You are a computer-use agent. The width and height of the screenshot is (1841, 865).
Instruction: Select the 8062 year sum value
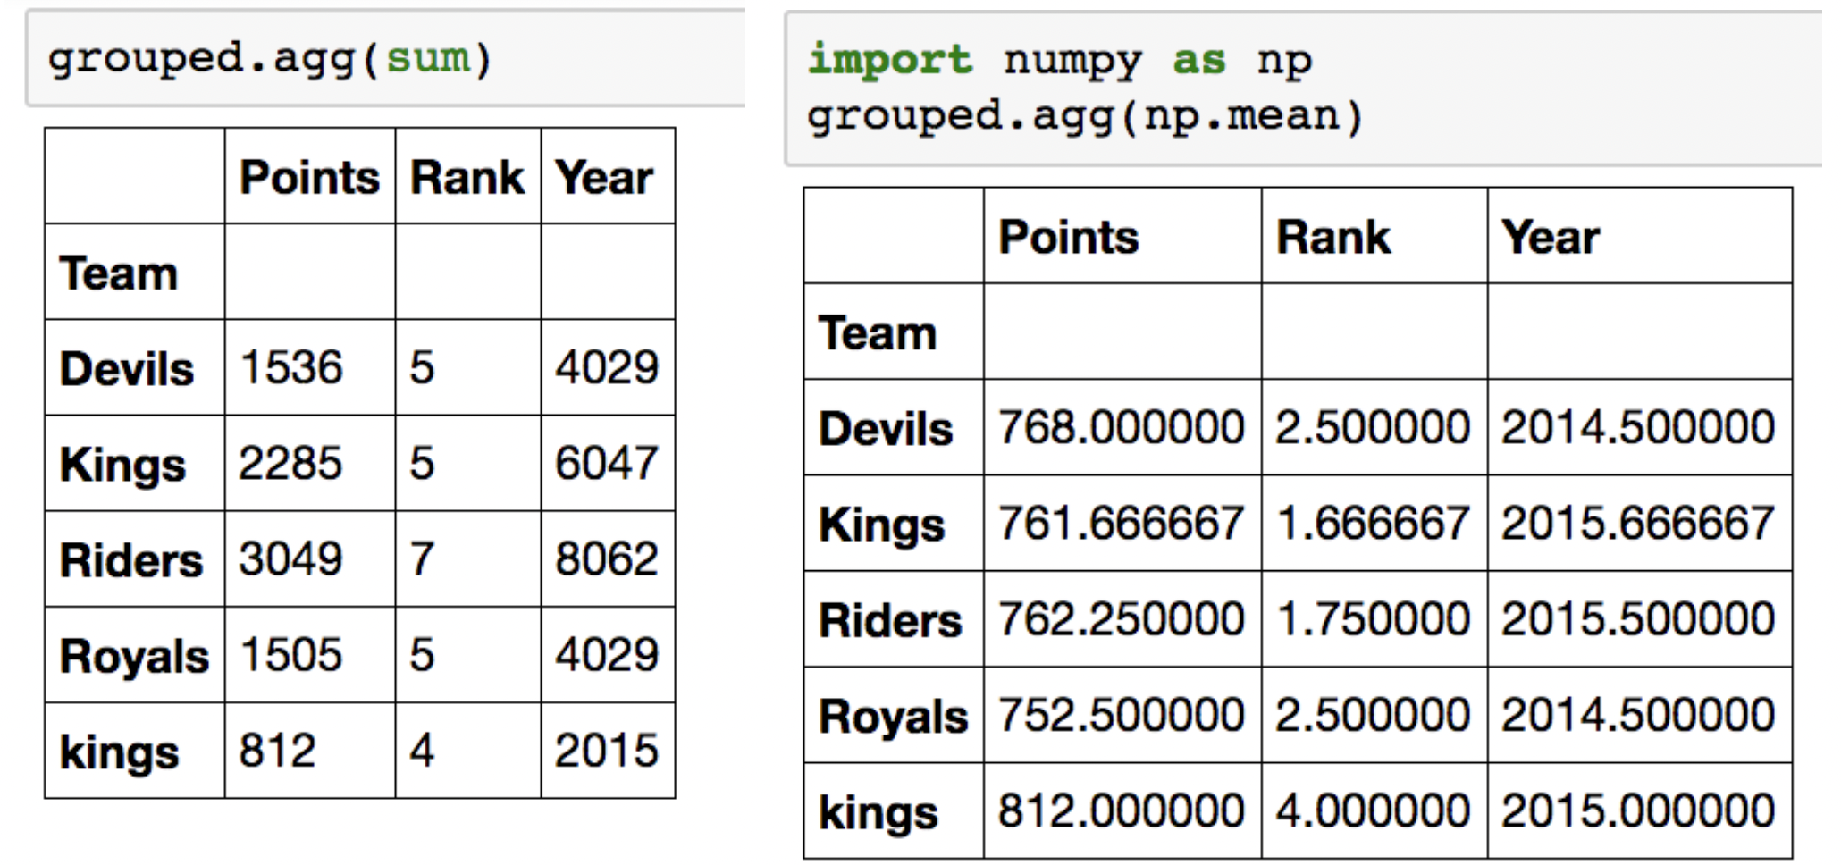607,559
